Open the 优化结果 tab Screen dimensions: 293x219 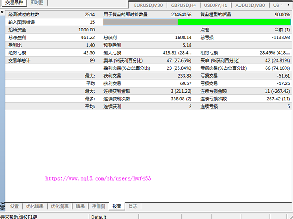[35, 206]
